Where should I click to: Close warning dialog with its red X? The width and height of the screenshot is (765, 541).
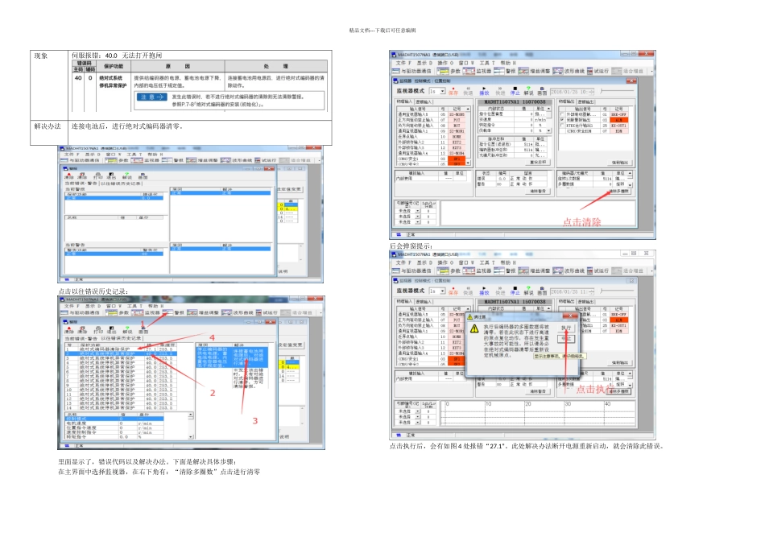pos(572,316)
